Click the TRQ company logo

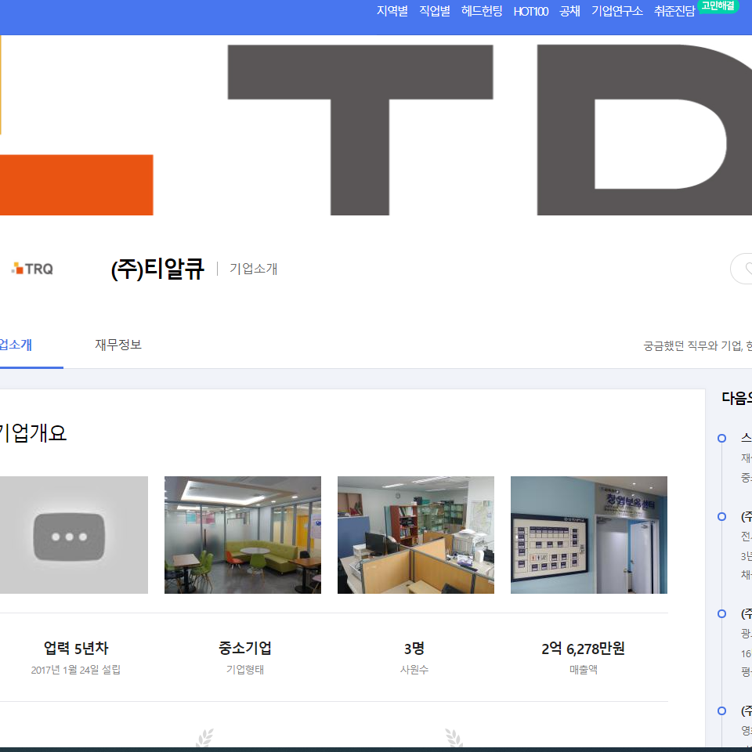(32, 269)
